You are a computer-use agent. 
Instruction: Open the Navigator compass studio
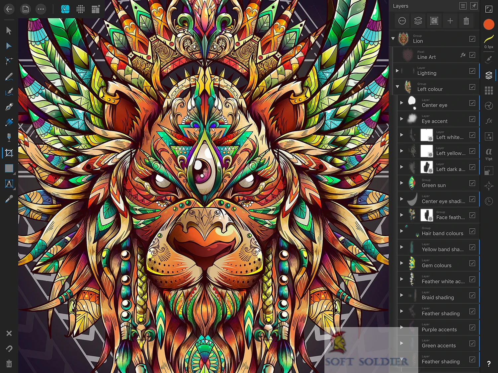point(489,186)
